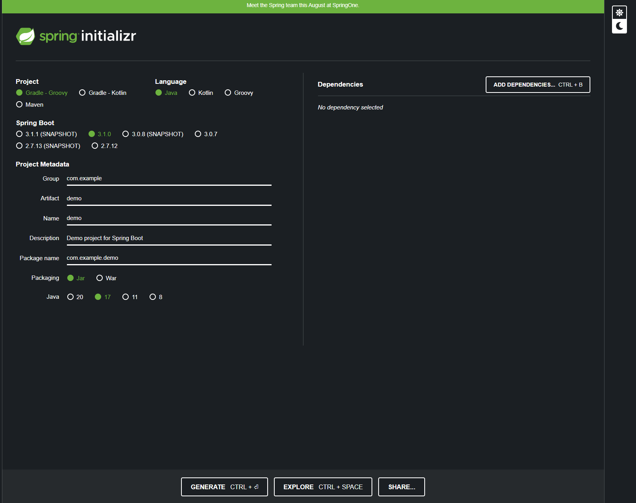The width and height of the screenshot is (636, 503).
Task: Choose War packaging
Action: (106, 278)
